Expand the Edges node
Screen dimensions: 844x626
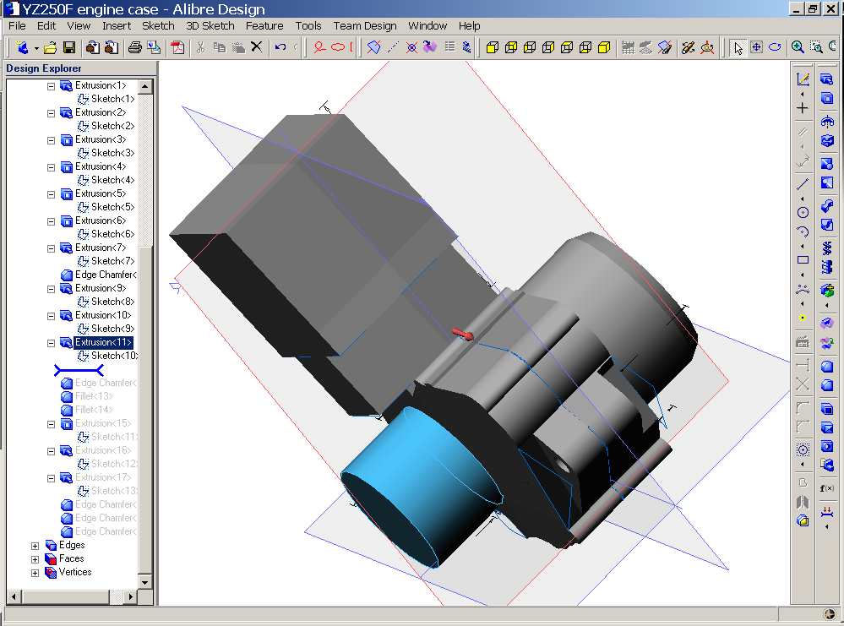(x=35, y=546)
